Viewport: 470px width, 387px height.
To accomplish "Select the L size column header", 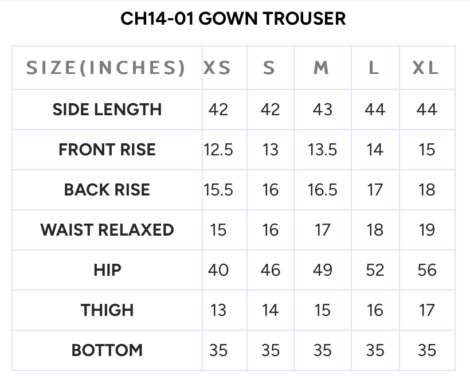I will [x=374, y=68].
